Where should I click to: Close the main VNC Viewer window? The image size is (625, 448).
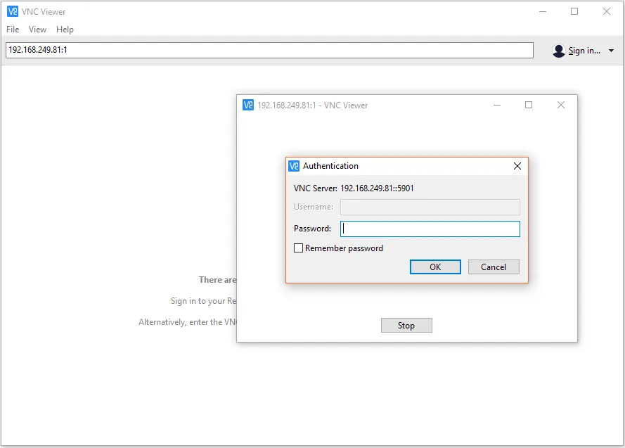607,11
